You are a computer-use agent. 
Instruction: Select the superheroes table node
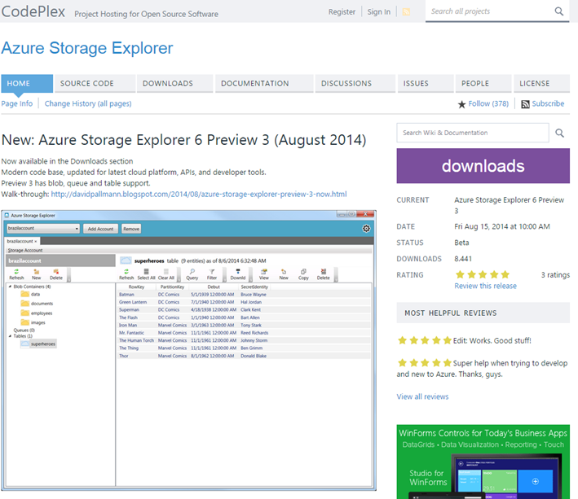point(38,344)
